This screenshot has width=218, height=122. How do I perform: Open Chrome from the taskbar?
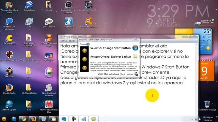click(24, 119)
